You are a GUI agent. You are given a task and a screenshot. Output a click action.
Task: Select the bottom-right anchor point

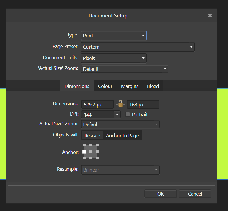(x=97, y=158)
